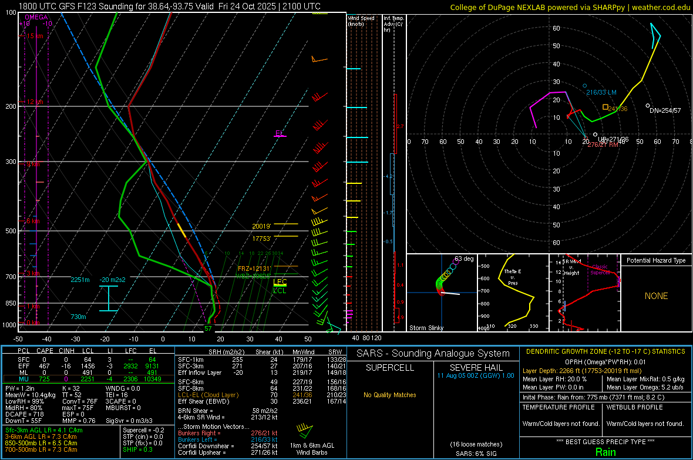Click the Bunkers Left storm motion line
The width and height of the screenshot is (693, 460).
pos(228,439)
